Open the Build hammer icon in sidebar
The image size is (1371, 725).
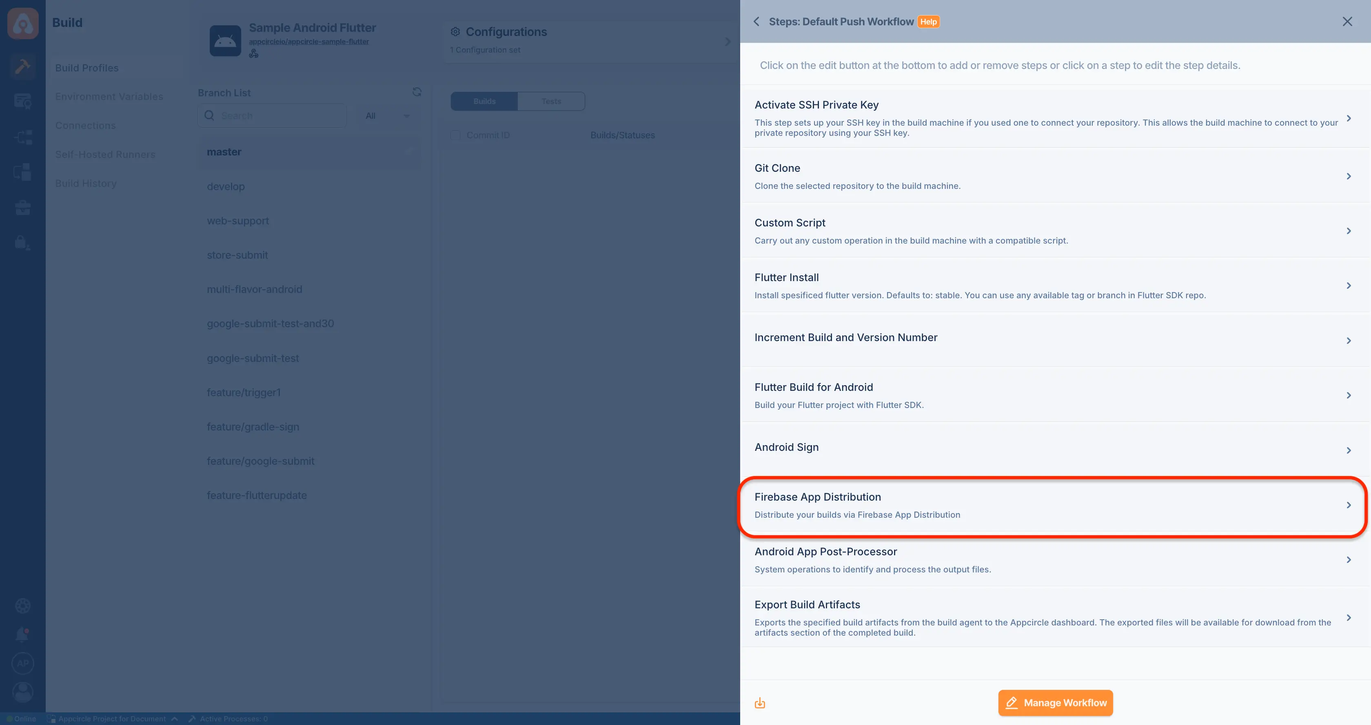point(22,67)
